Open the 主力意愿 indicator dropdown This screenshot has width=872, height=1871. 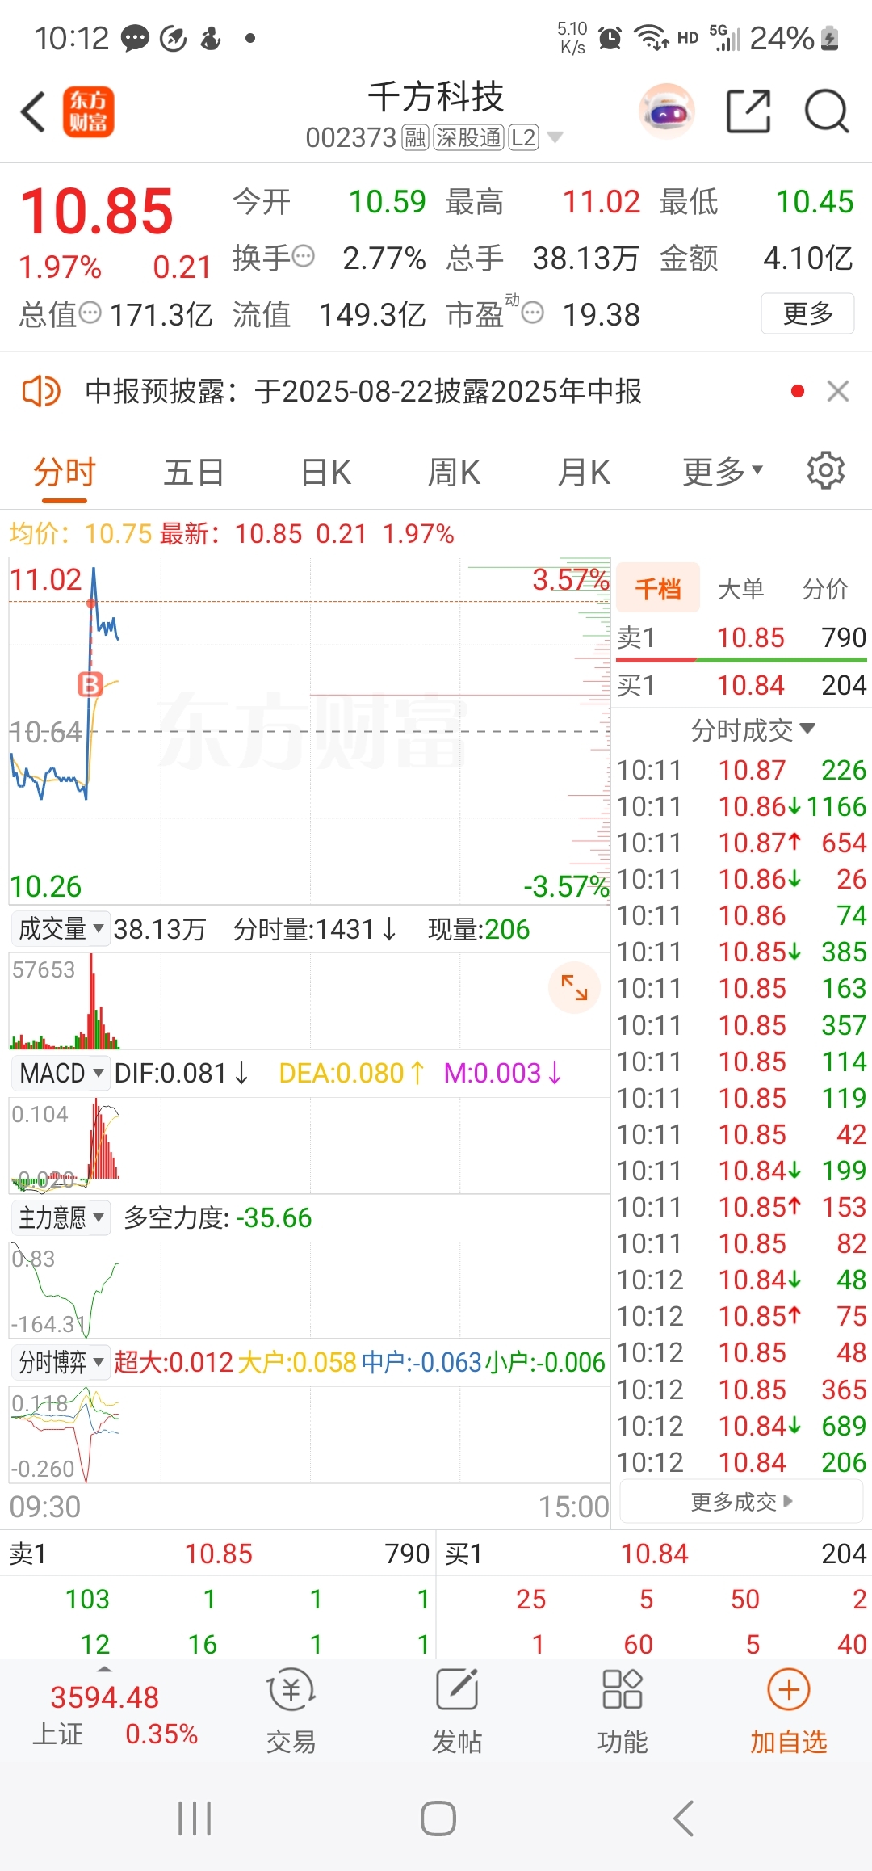click(x=61, y=1217)
